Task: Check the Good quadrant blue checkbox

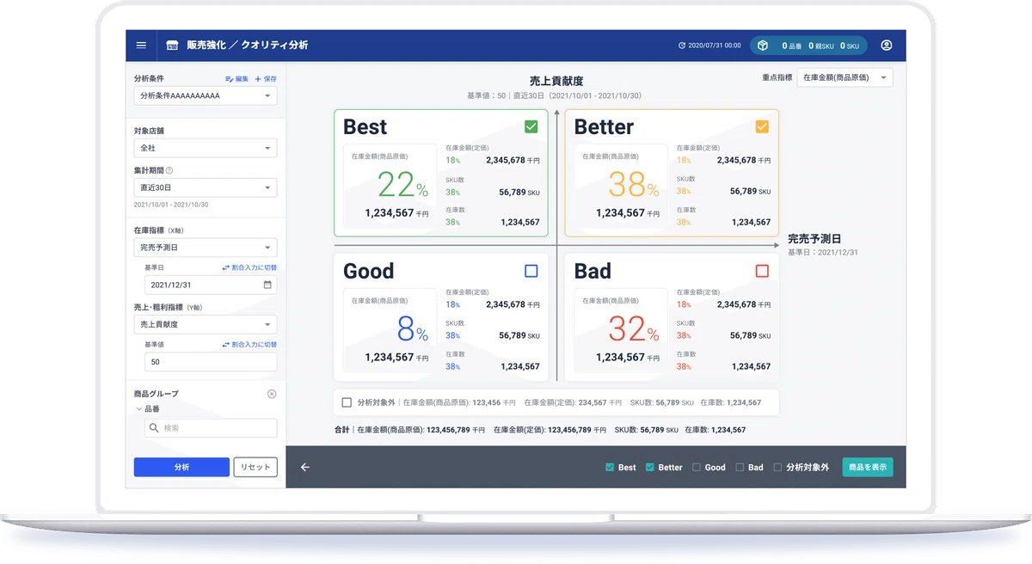Action: [531, 271]
